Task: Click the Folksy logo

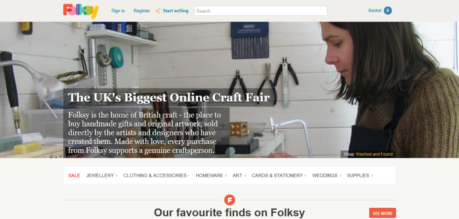Action: click(81, 11)
